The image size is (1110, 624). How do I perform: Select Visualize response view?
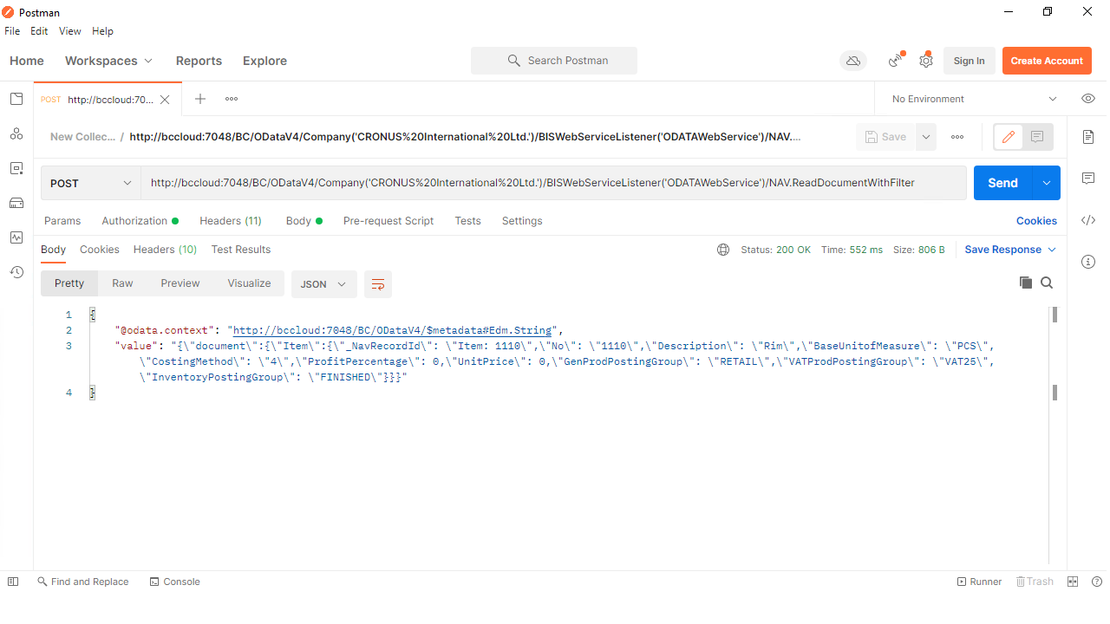tap(249, 283)
